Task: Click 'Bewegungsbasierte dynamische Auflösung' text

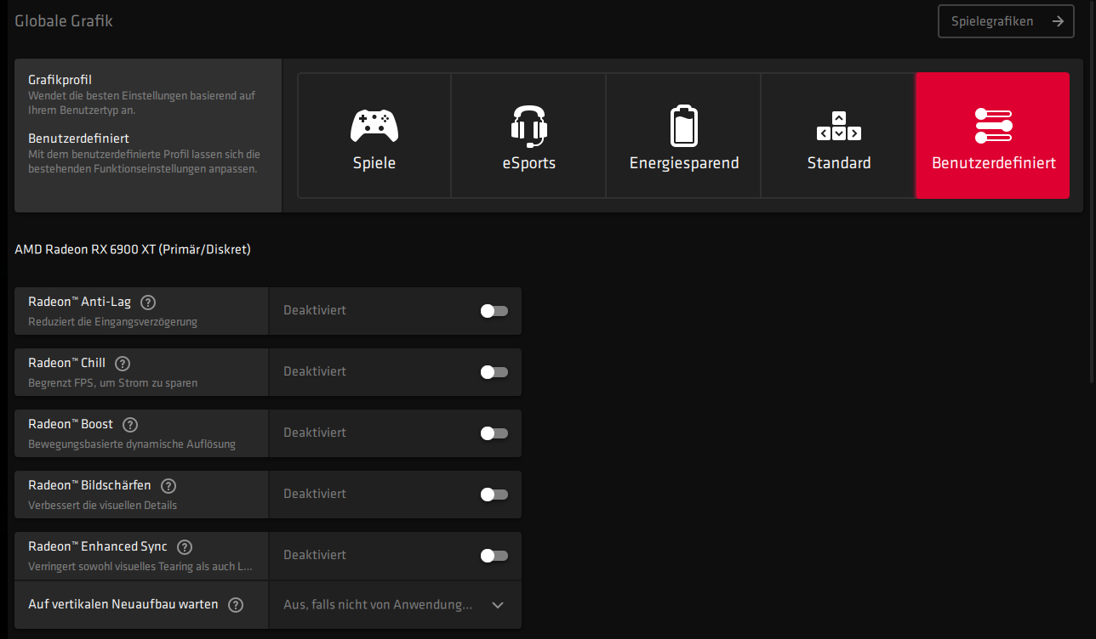Action: [132, 444]
